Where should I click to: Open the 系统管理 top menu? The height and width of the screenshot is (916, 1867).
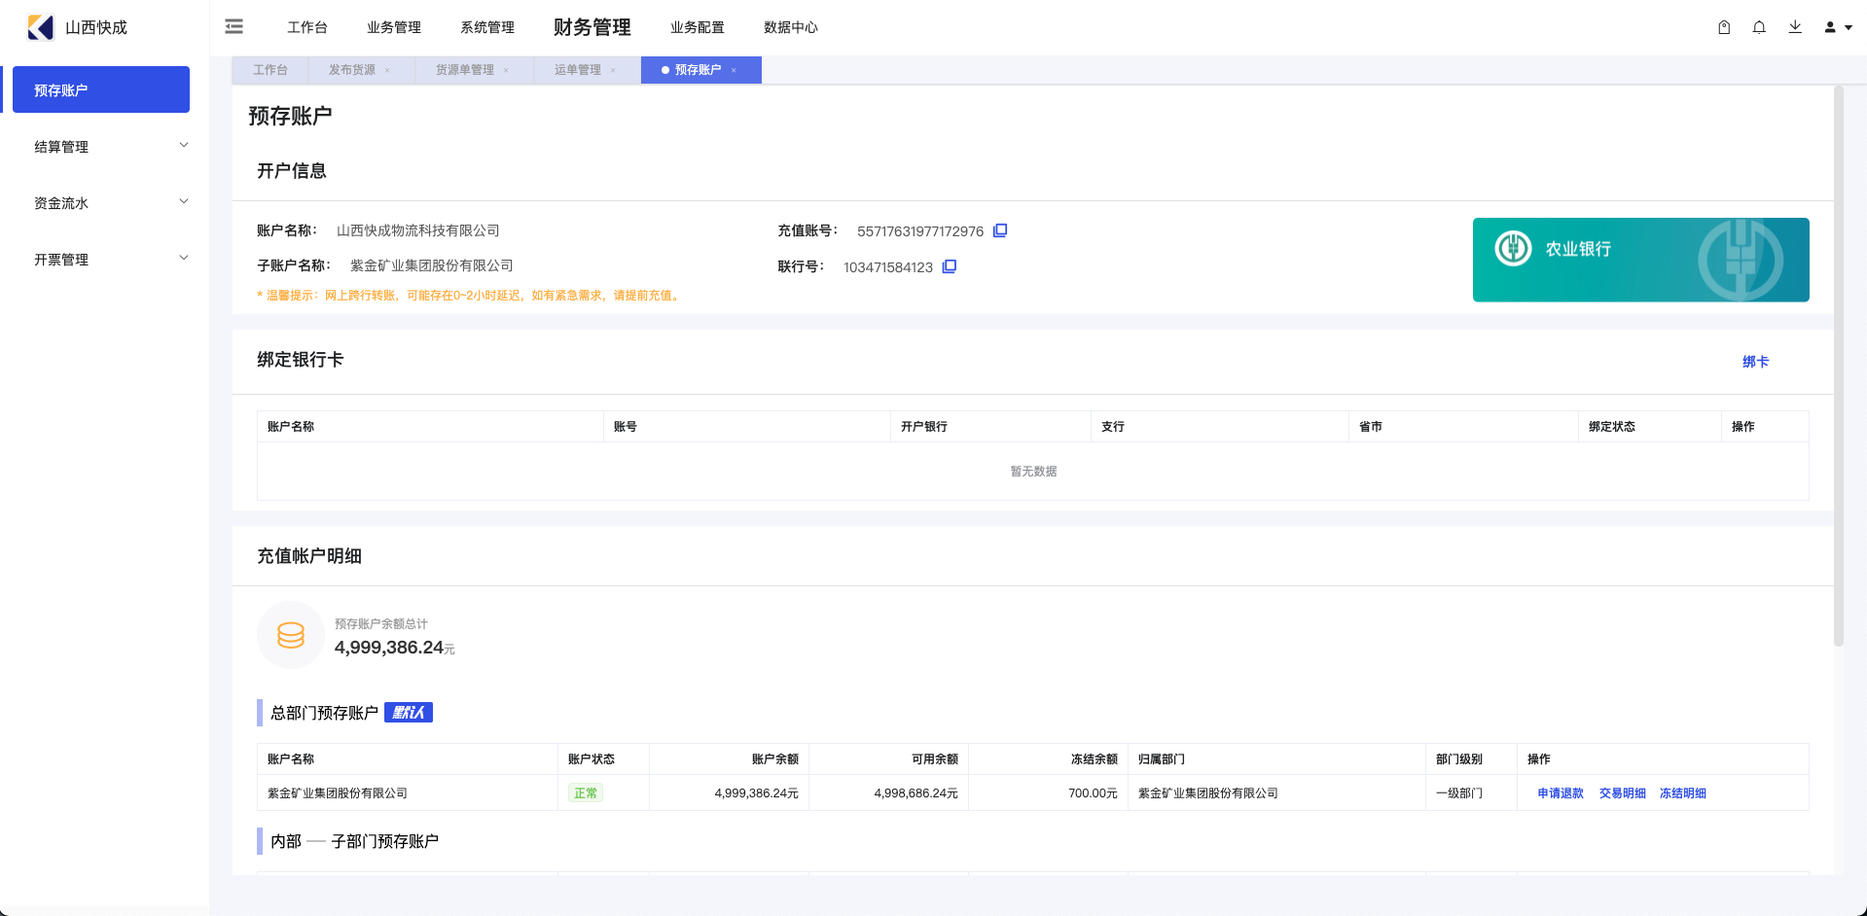click(487, 27)
